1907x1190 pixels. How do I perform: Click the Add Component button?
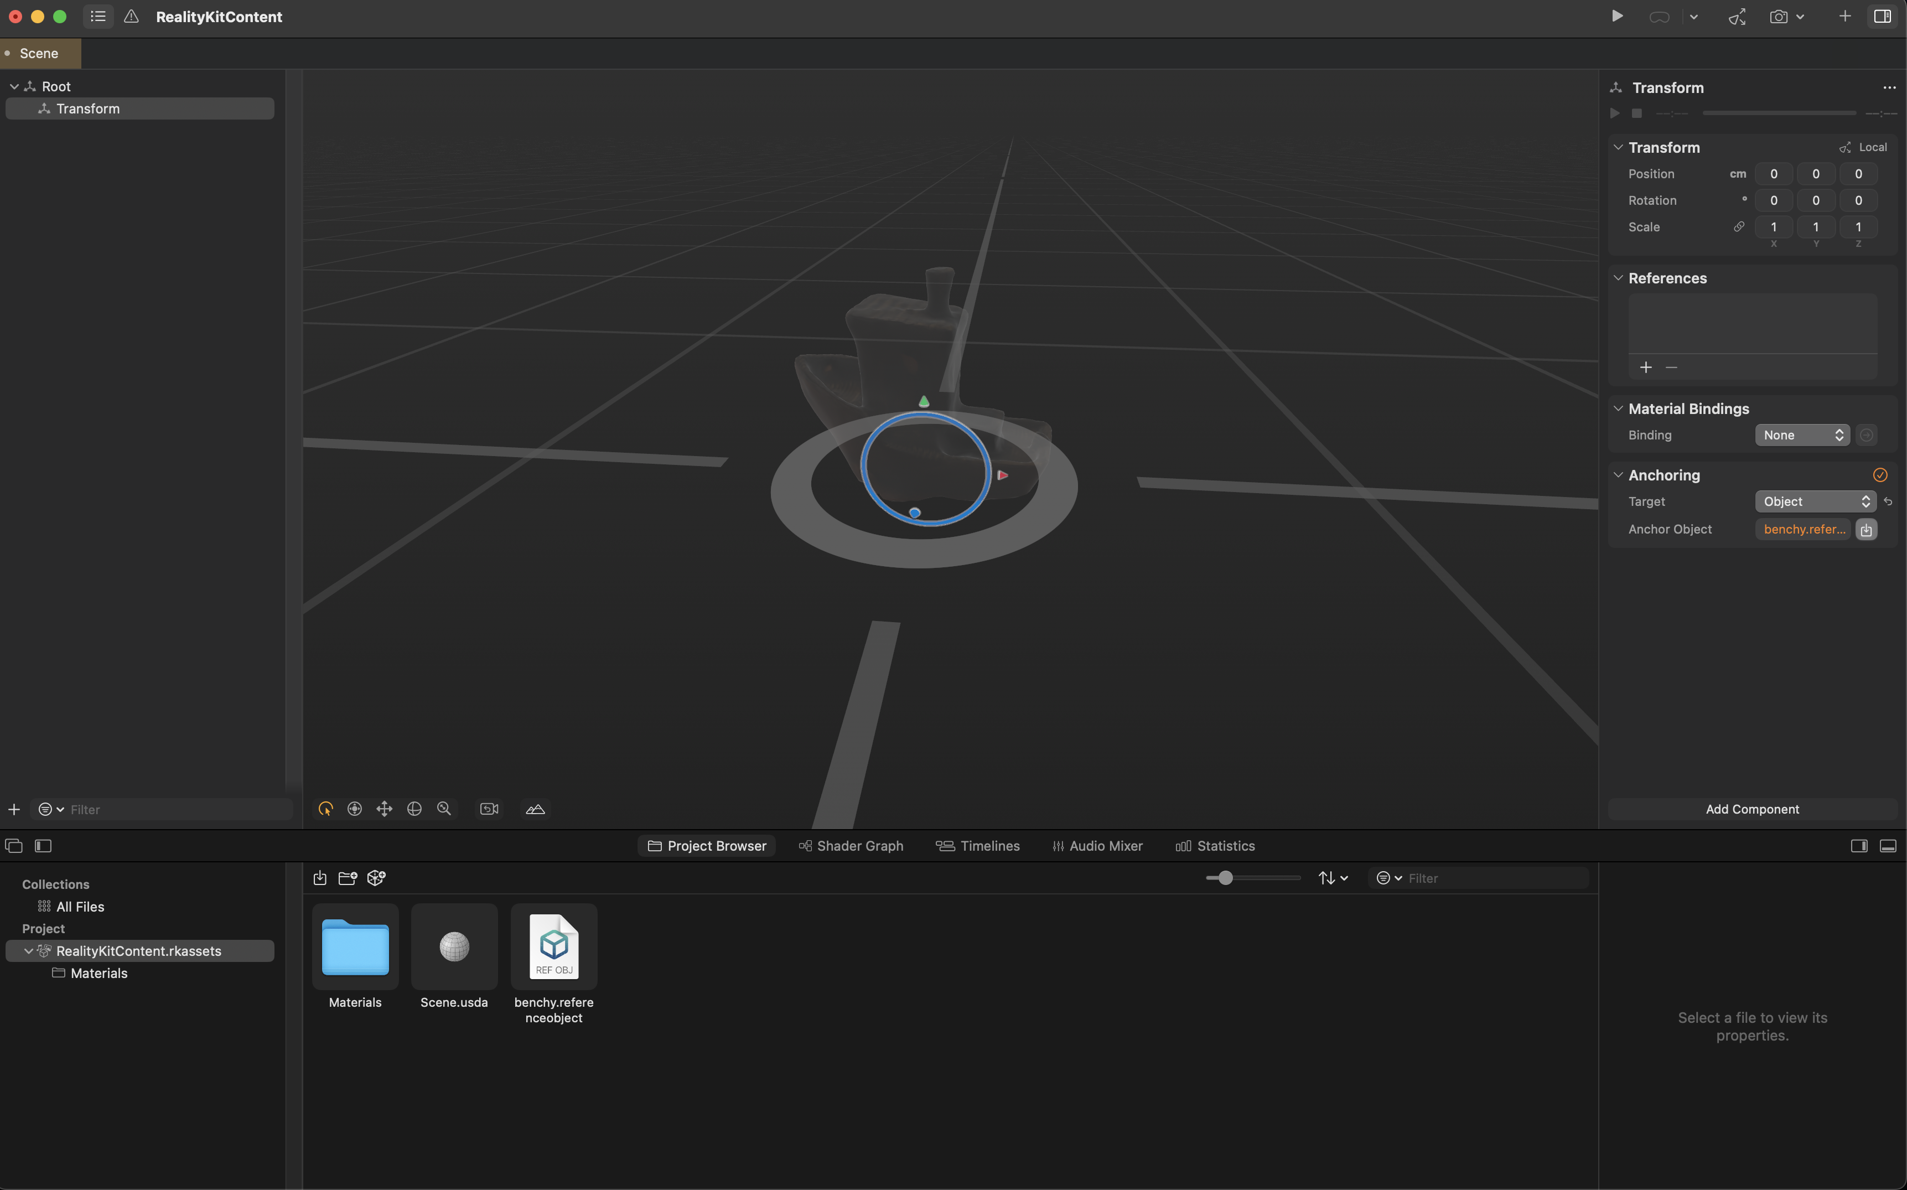coord(1752,809)
